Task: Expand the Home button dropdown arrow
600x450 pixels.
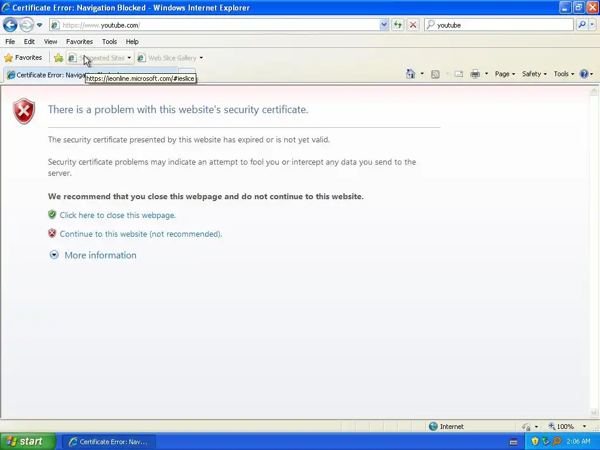Action: pos(422,74)
